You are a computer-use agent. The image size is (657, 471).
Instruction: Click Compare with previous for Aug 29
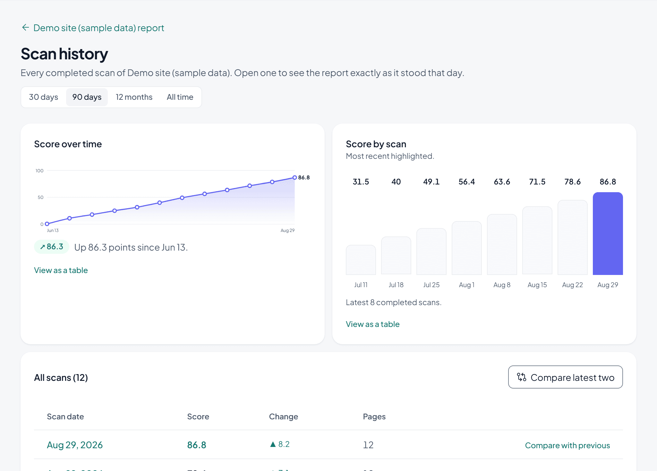tap(567, 445)
